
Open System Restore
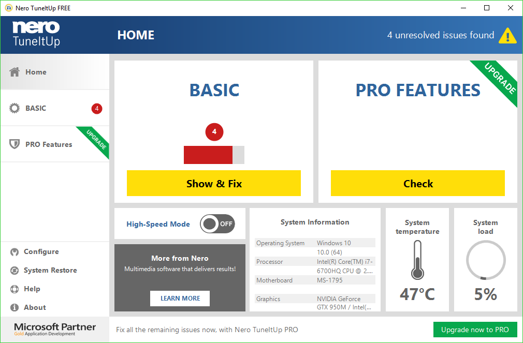tap(50, 271)
